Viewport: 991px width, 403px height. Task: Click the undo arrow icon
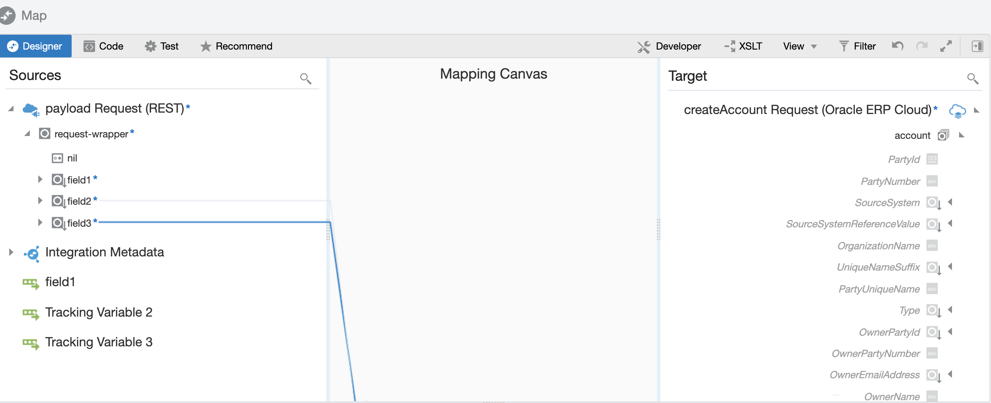click(897, 46)
